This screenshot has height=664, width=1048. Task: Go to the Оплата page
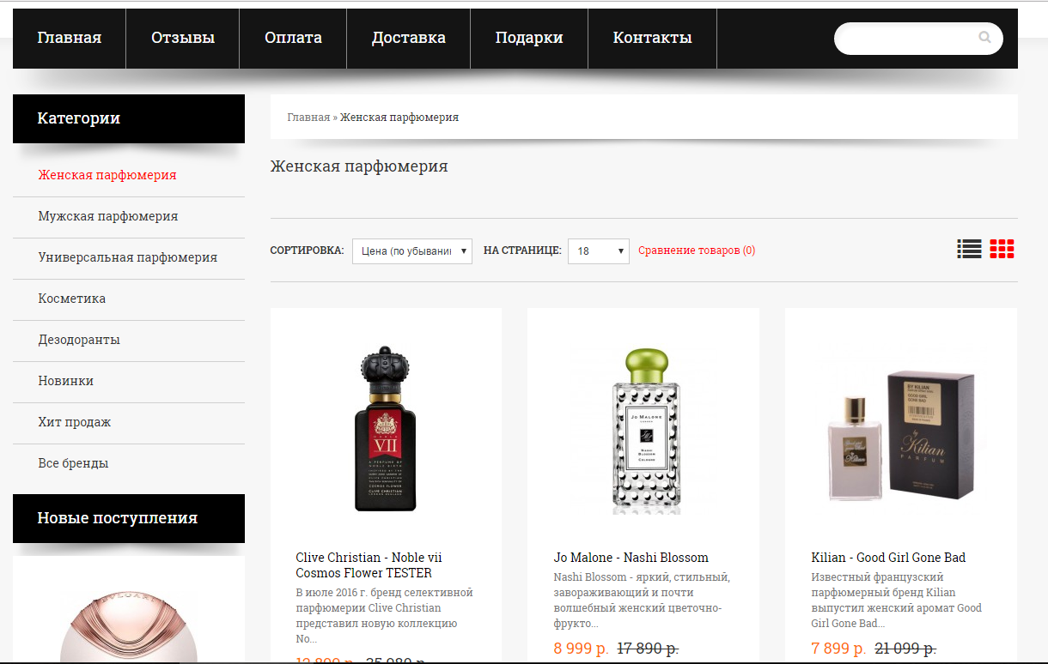pos(293,38)
